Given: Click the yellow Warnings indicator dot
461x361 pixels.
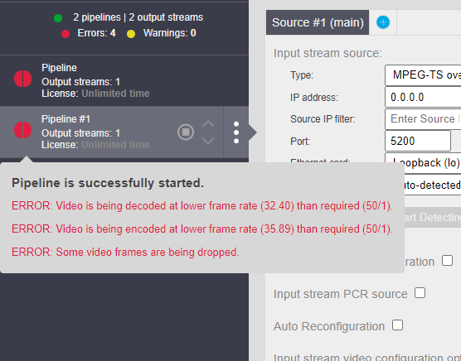Looking at the screenshot, I should (x=131, y=34).
